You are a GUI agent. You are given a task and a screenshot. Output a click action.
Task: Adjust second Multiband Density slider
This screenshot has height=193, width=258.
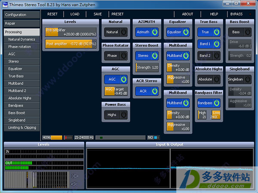(x=178, y=115)
